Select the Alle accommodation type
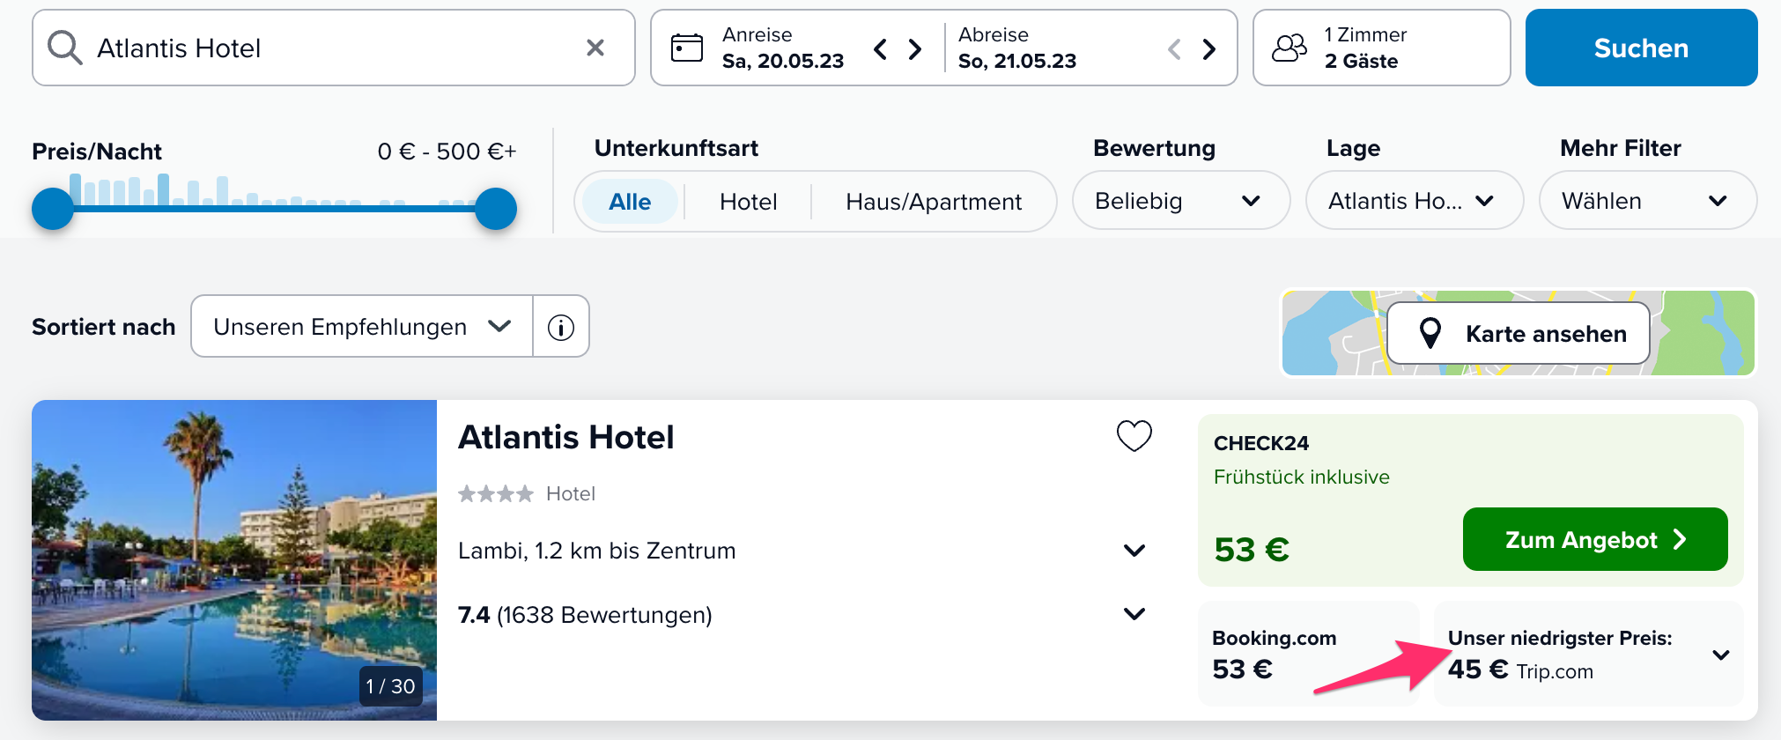Viewport: 1781px width, 740px height. coord(630,202)
